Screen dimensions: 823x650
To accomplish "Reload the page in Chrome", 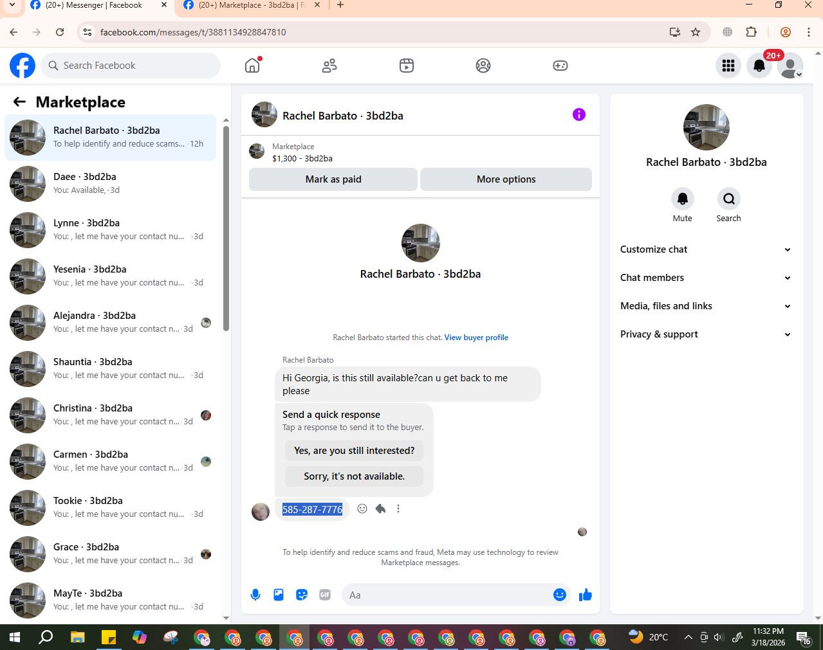I will (x=60, y=32).
